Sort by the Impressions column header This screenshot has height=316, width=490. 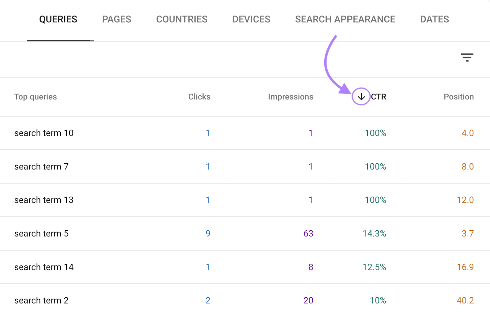290,97
